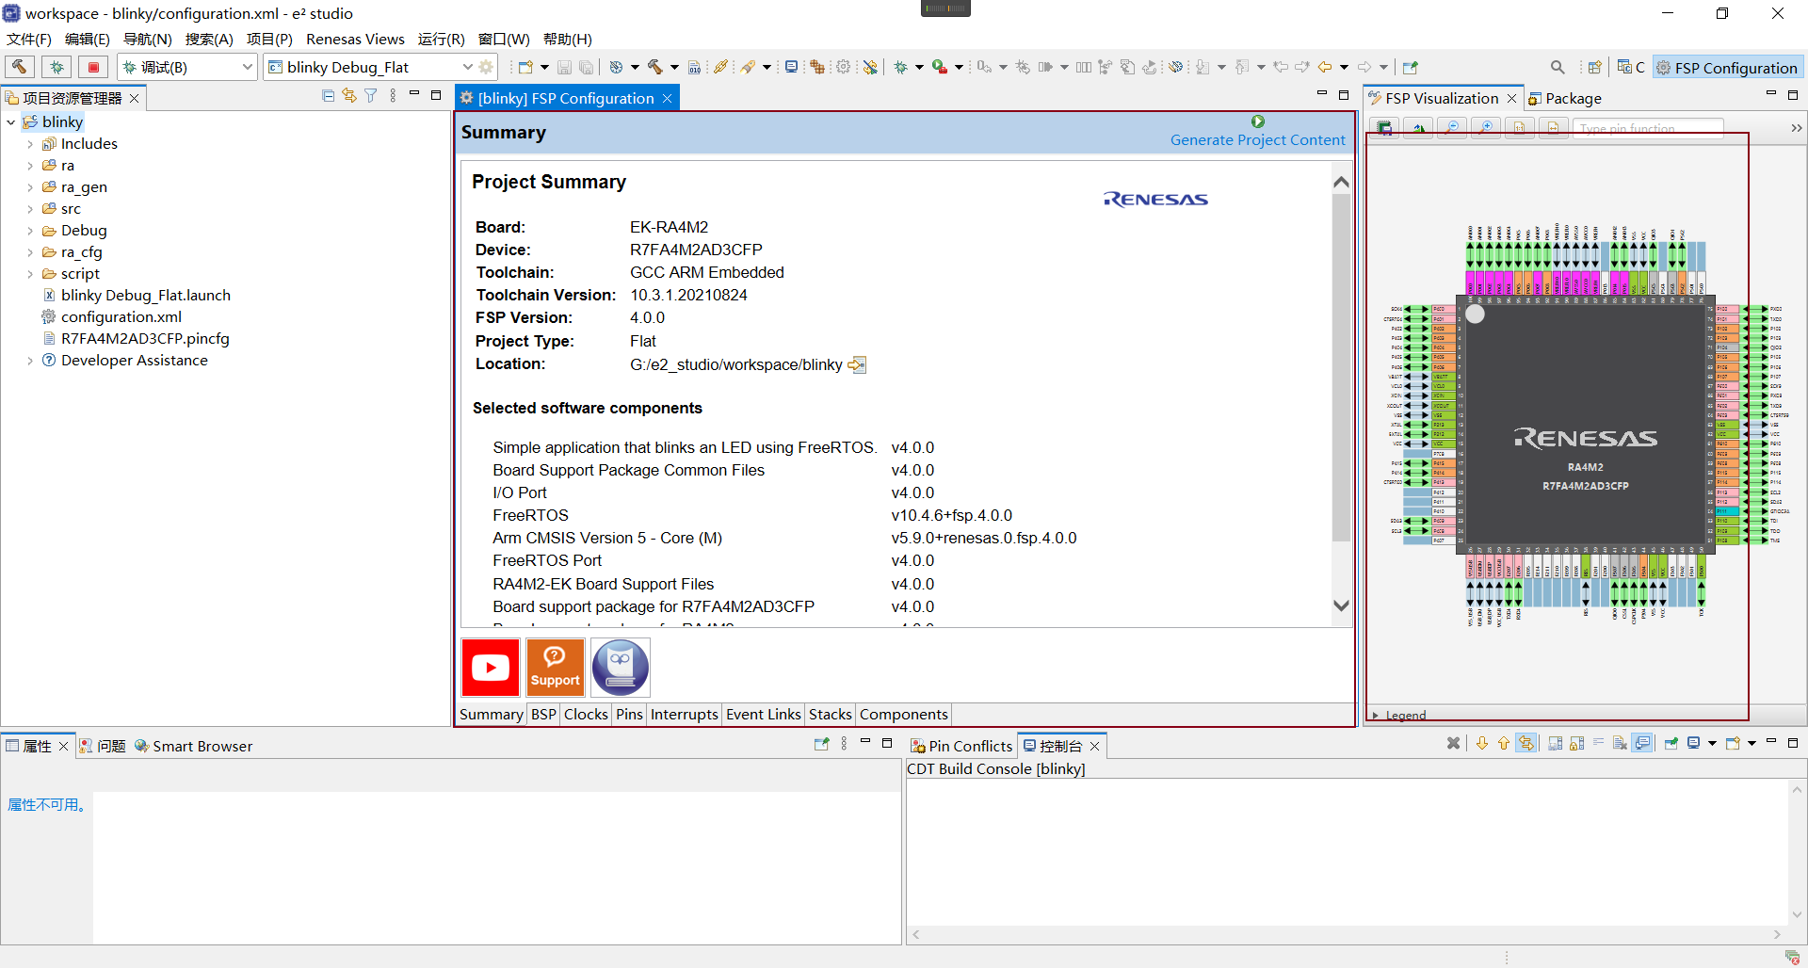Expand the Developer Assistance node

(x=30, y=361)
